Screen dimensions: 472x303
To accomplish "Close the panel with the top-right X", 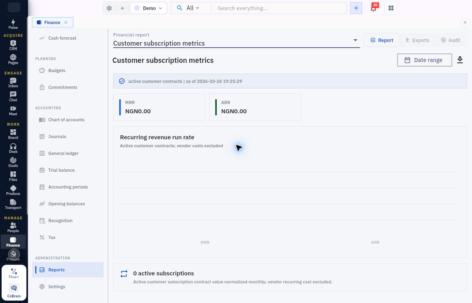I will pos(465,22).
